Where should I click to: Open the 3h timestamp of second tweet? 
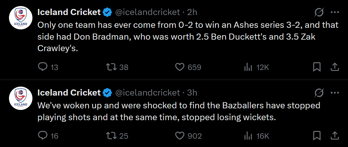pos(192,93)
